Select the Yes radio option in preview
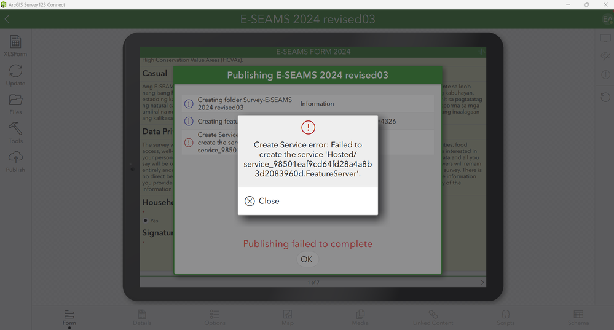 pos(145,221)
